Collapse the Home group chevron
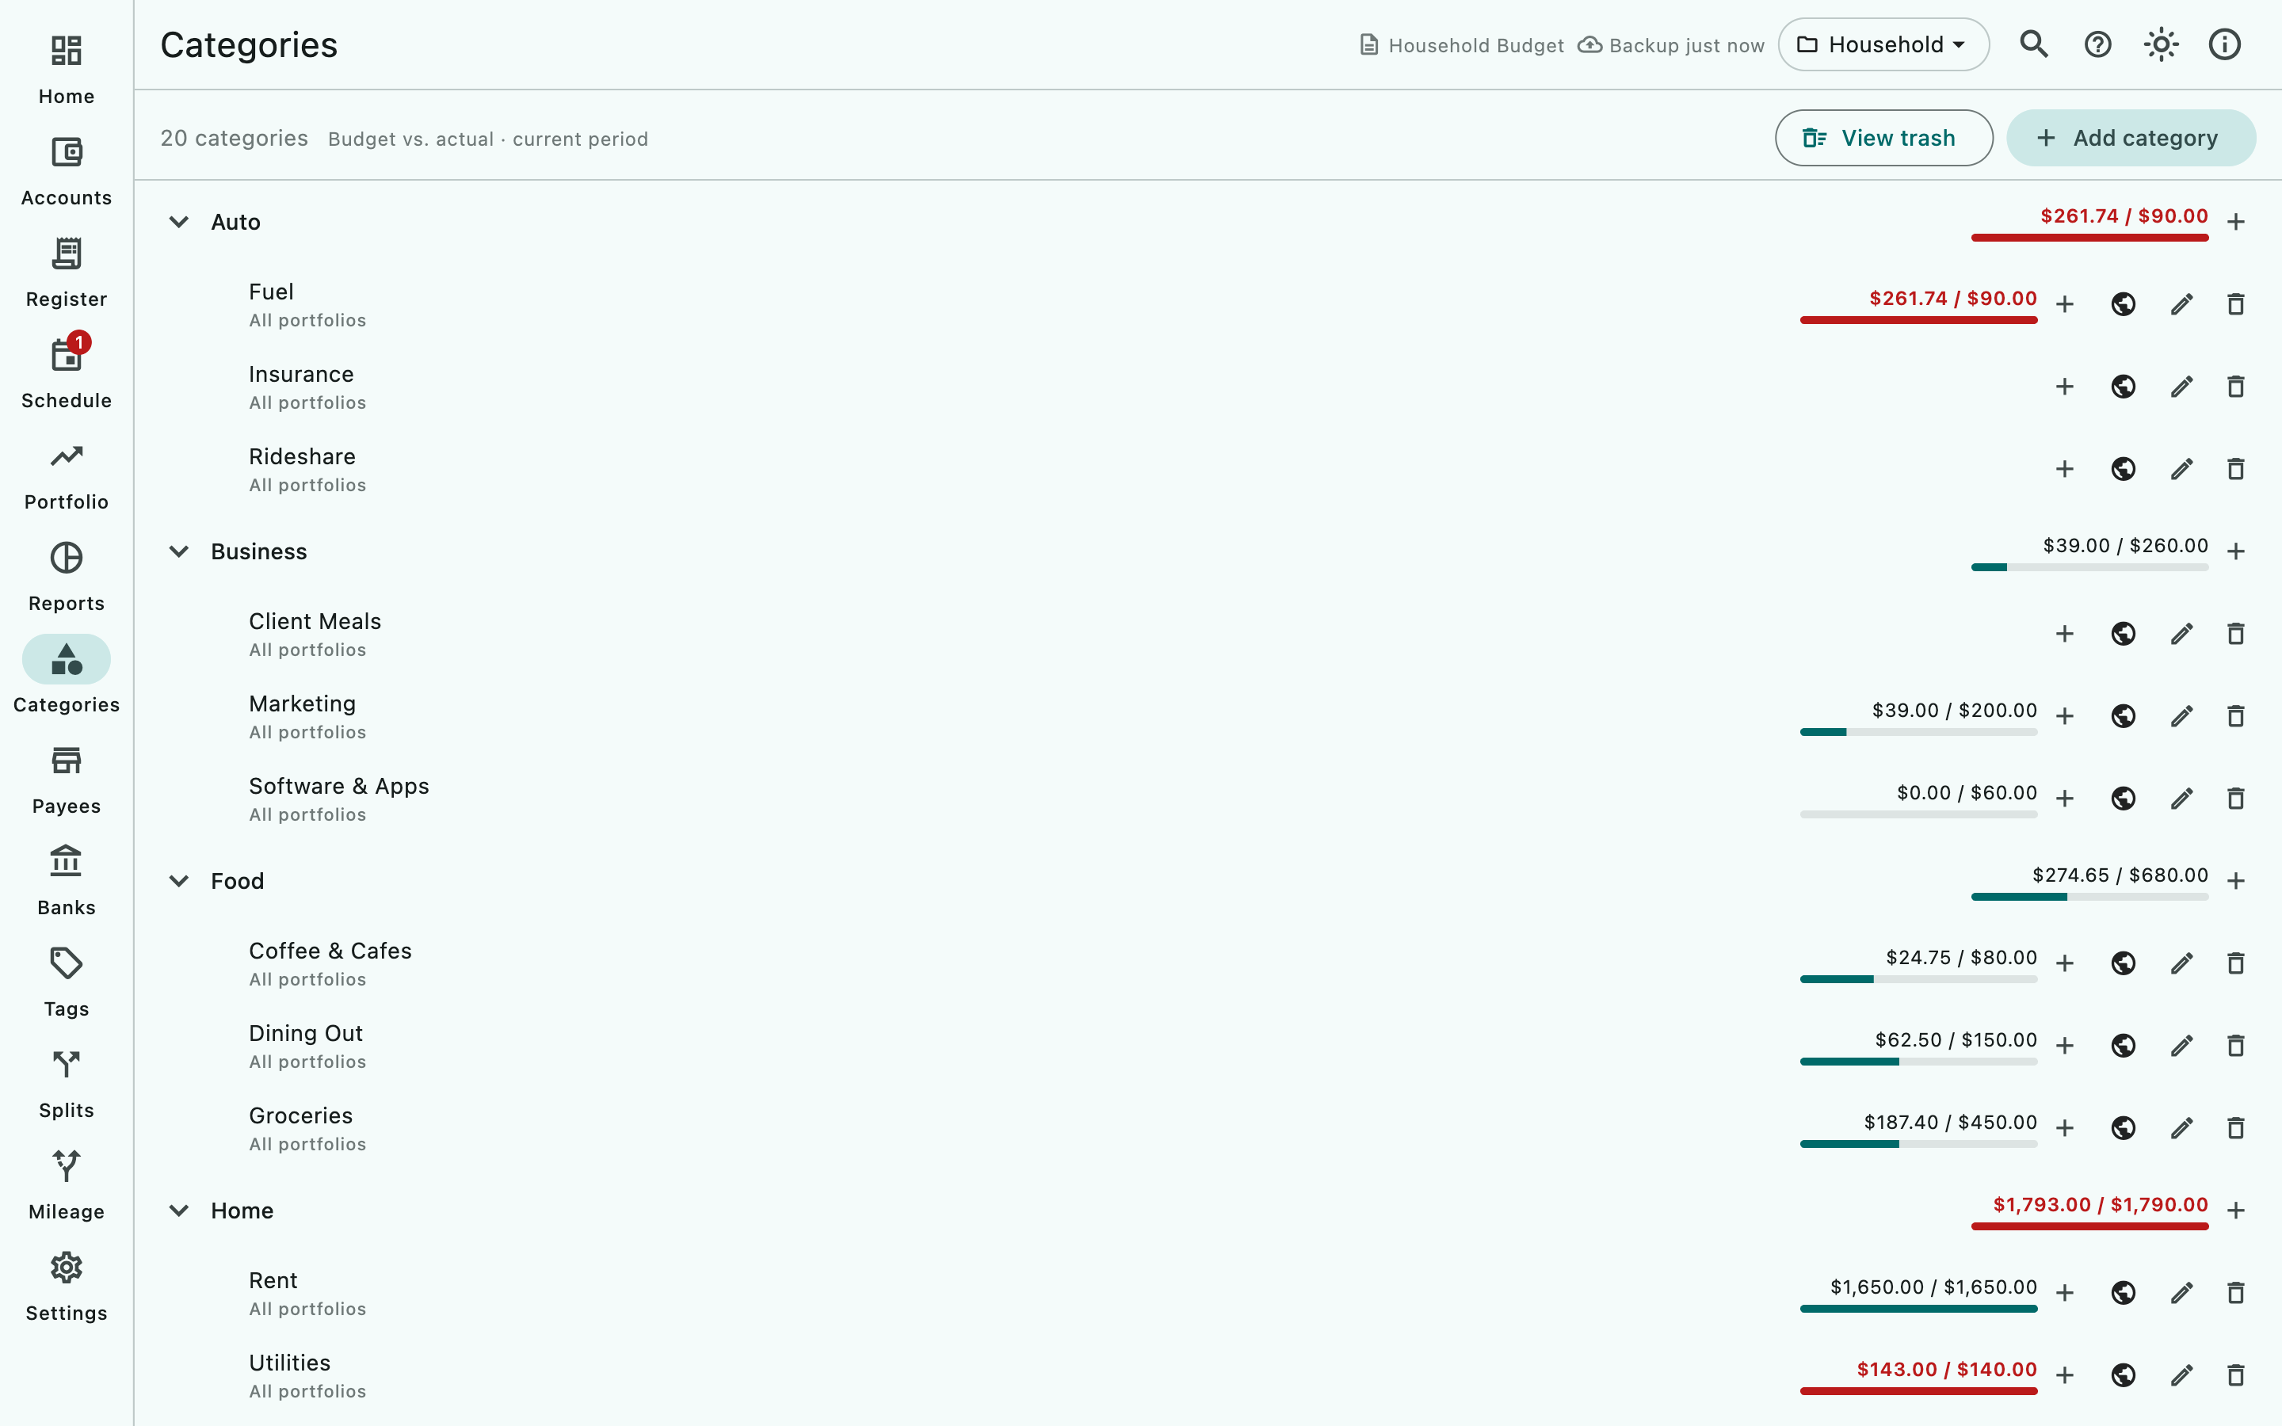This screenshot has height=1426, width=2282. point(178,1210)
